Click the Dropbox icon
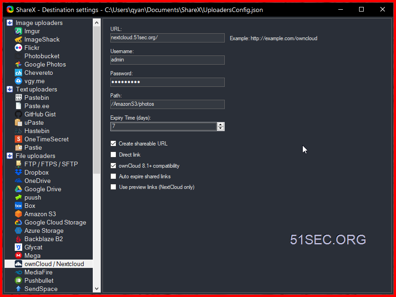396x297 pixels. click(18, 172)
